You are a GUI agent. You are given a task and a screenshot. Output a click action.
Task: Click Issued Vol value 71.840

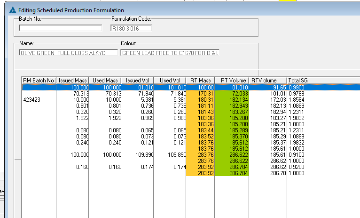146,94
